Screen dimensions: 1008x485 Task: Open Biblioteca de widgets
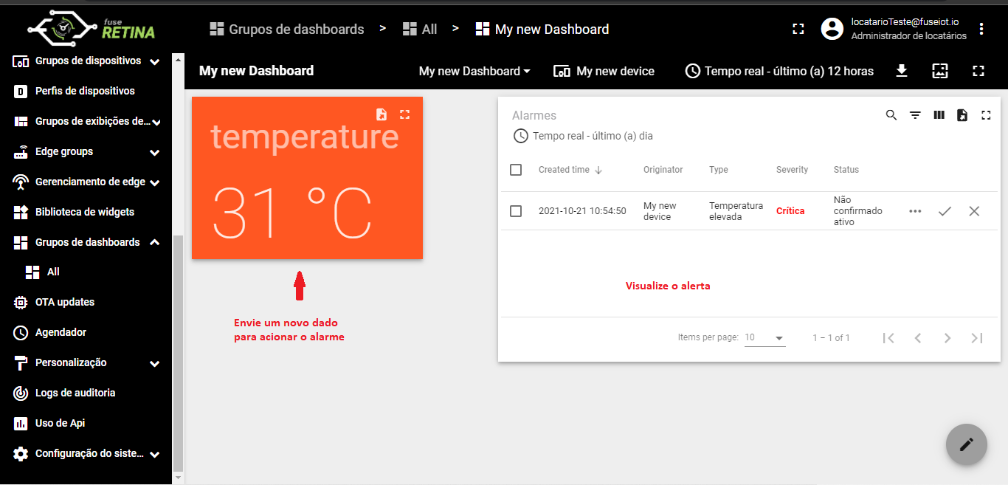[x=85, y=212]
